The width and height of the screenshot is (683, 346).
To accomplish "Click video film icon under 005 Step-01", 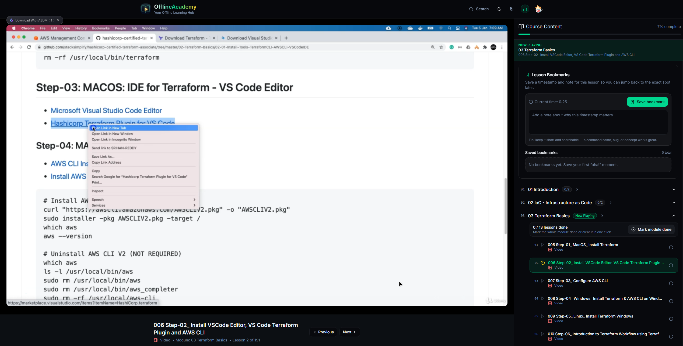I will 550,250.
